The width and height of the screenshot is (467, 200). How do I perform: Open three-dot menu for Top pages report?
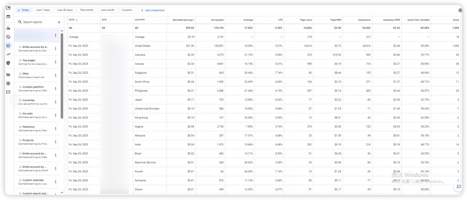[56, 62]
